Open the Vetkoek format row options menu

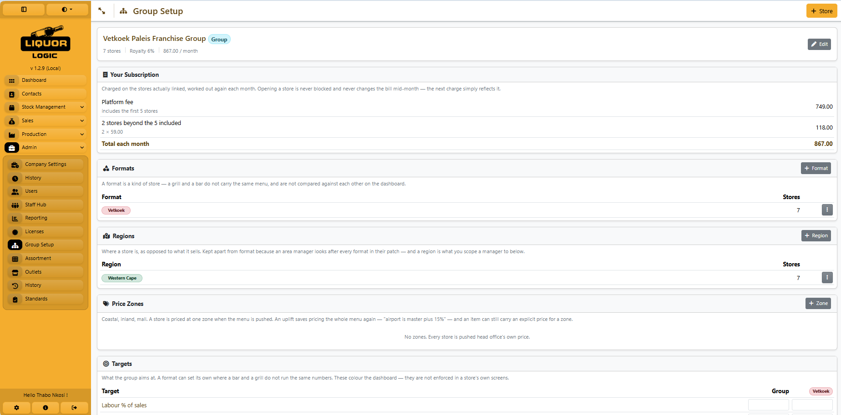point(827,210)
